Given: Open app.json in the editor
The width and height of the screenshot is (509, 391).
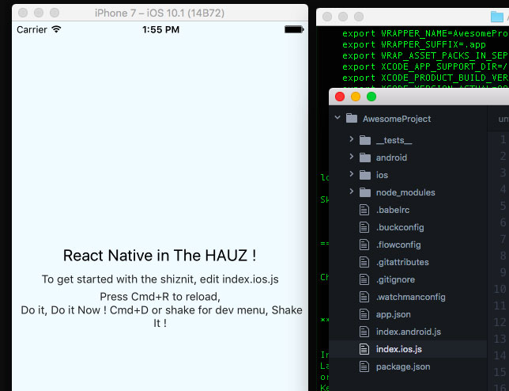Looking at the screenshot, I should click(x=394, y=314).
